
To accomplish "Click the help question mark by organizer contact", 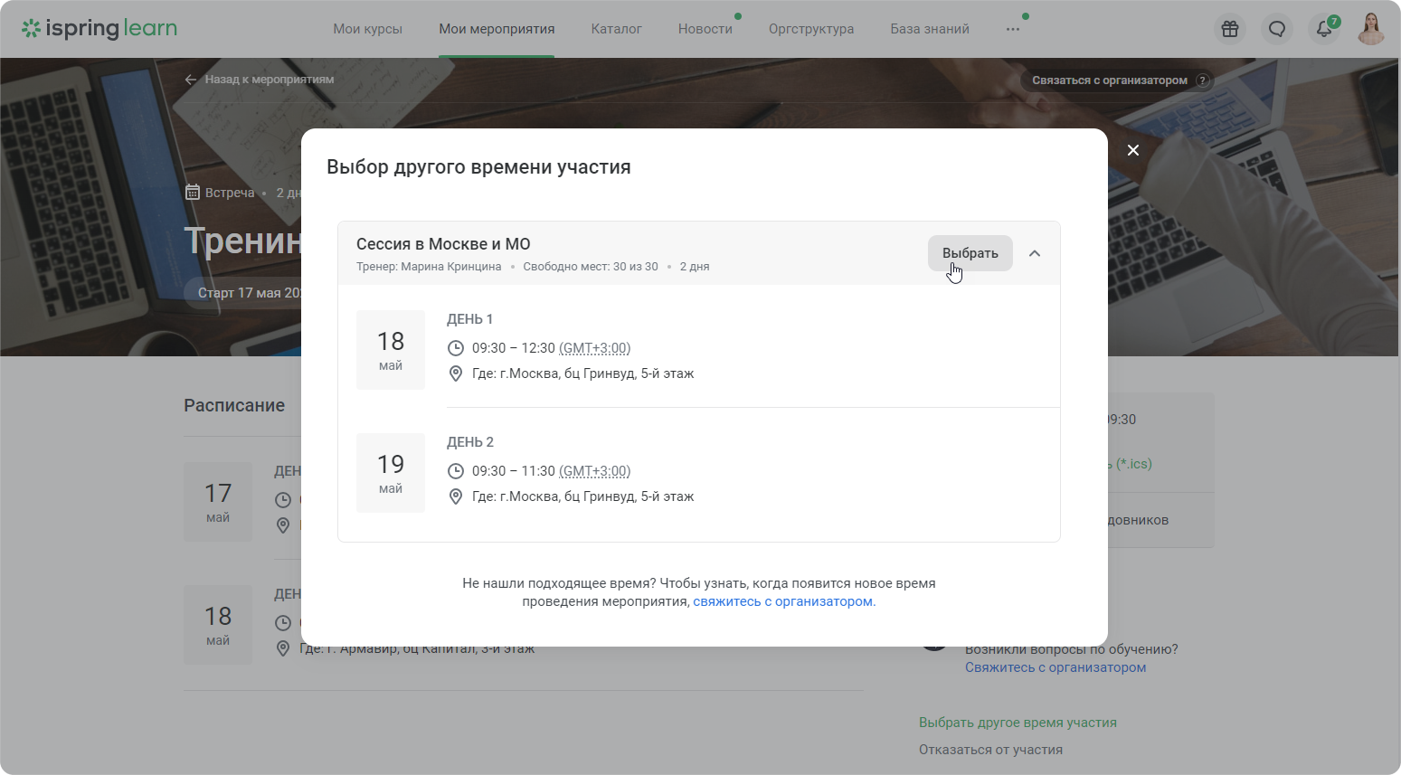I will click(1202, 80).
